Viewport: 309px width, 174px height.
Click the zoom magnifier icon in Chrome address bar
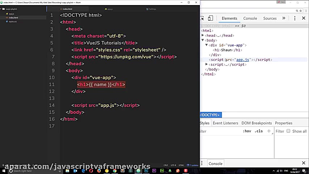coord(297,11)
